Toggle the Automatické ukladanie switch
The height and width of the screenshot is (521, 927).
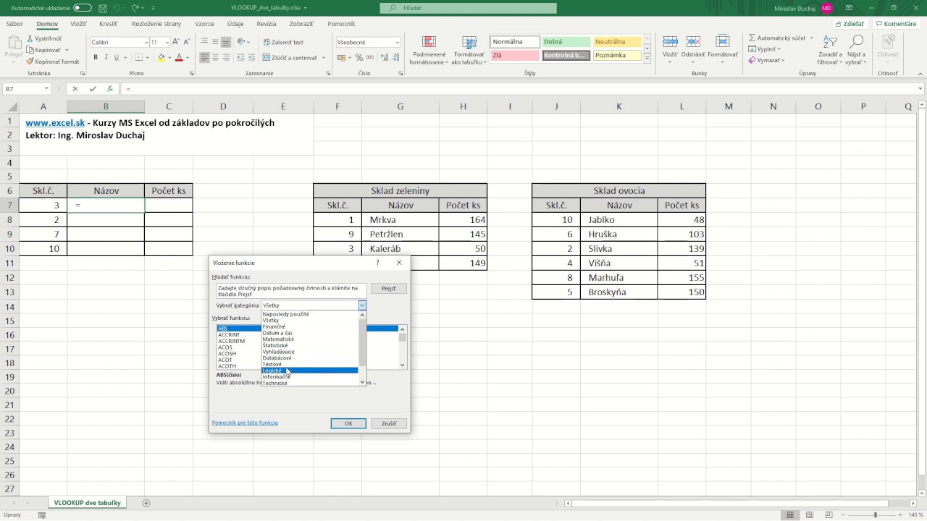click(83, 8)
